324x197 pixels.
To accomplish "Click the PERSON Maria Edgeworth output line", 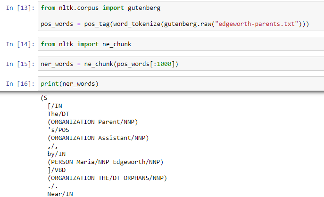I will point(105,162).
